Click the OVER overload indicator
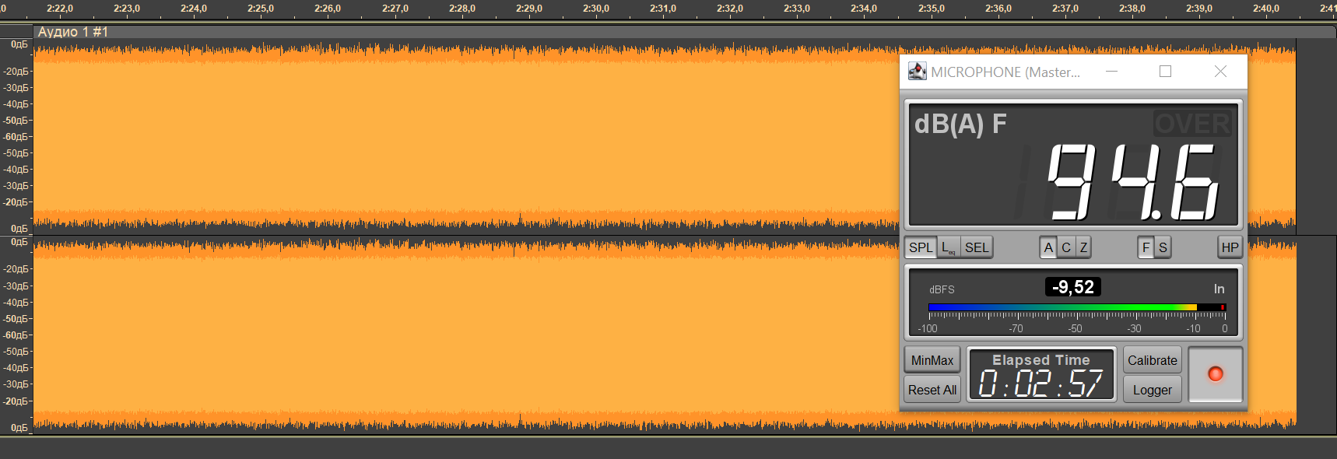Viewport: 1337px width, 459px height. click(x=1192, y=124)
